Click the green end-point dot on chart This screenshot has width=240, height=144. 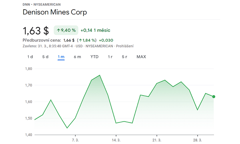(x=214, y=96)
